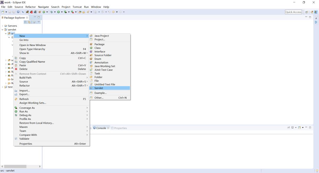319x173 pixels.
Task: Click the yellow Back navigation arrow
Action: point(113,12)
